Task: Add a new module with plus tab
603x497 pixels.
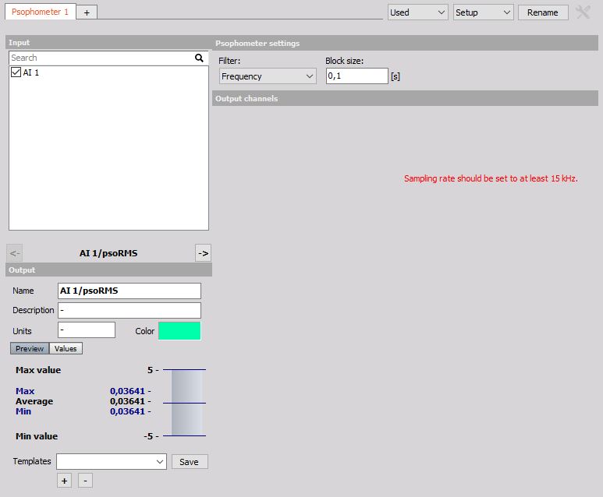Action: click(x=87, y=12)
